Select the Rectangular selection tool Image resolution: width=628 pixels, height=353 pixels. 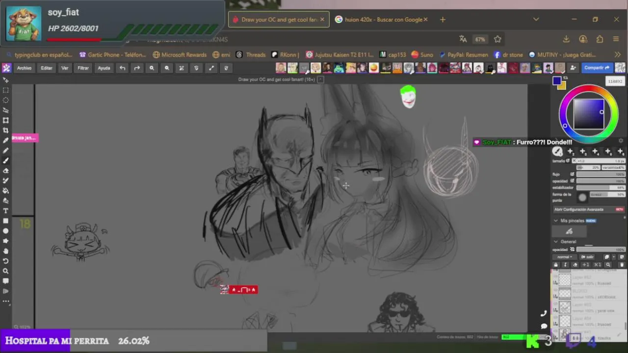(6, 90)
